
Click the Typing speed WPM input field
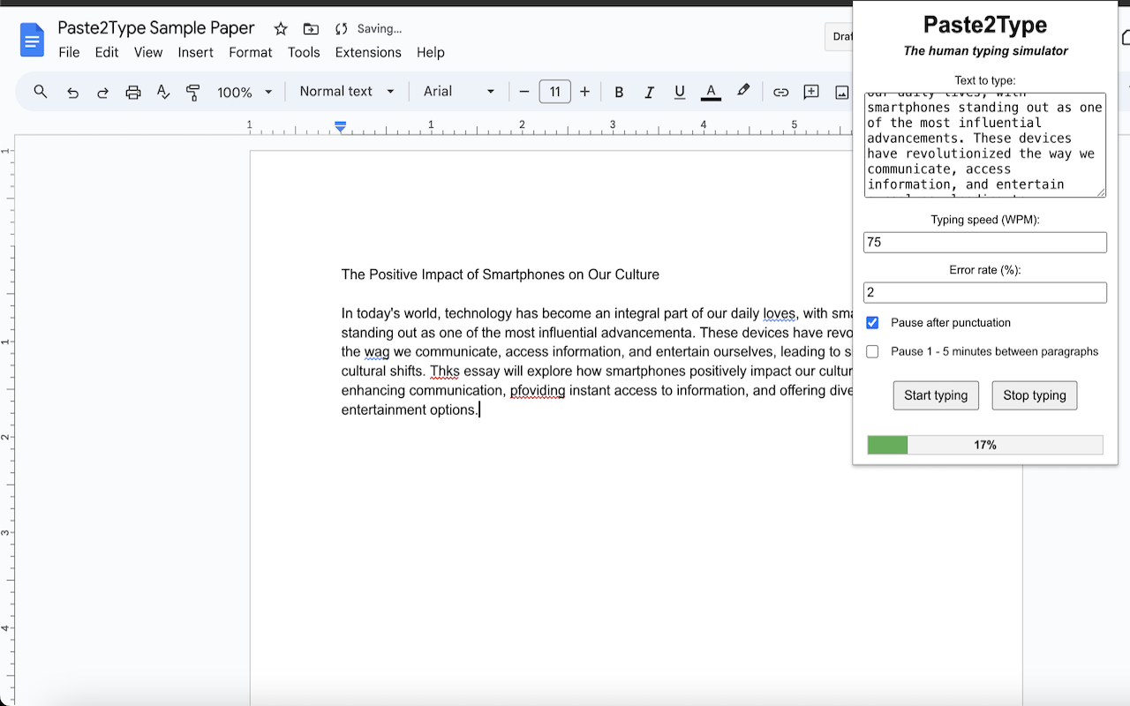coord(984,242)
